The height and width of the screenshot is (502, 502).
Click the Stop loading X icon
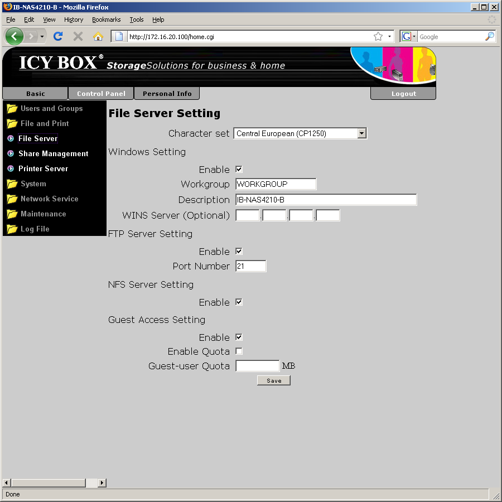pyautogui.click(x=78, y=36)
